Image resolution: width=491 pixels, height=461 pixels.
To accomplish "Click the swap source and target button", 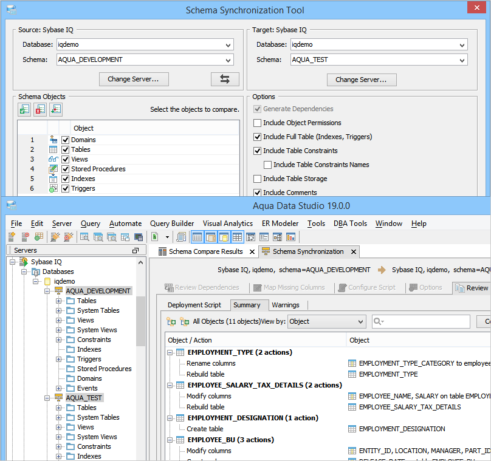I will [225, 79].
